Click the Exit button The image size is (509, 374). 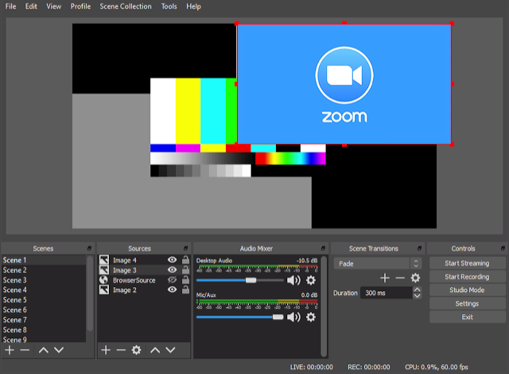468,317
